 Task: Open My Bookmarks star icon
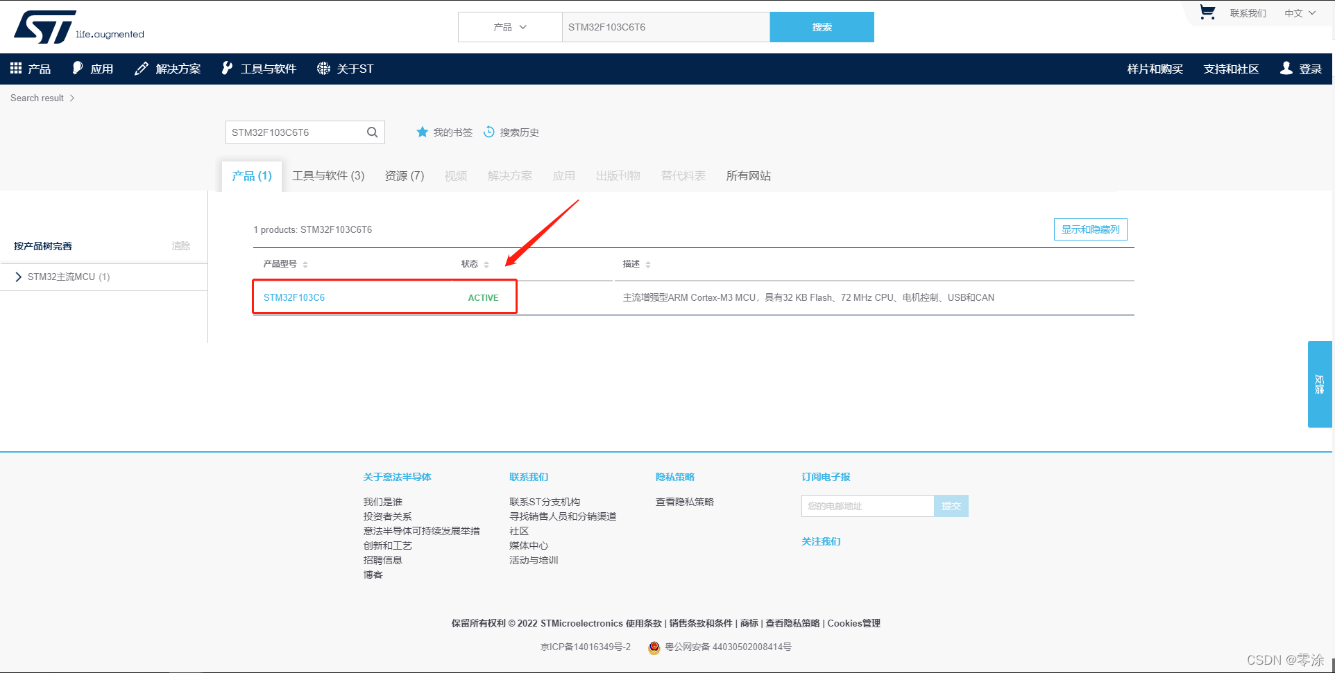tap(422, 132)
